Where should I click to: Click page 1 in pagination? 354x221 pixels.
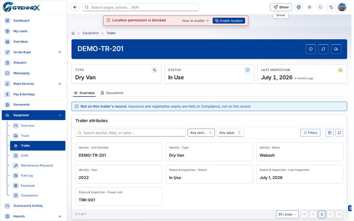point(322,214)
